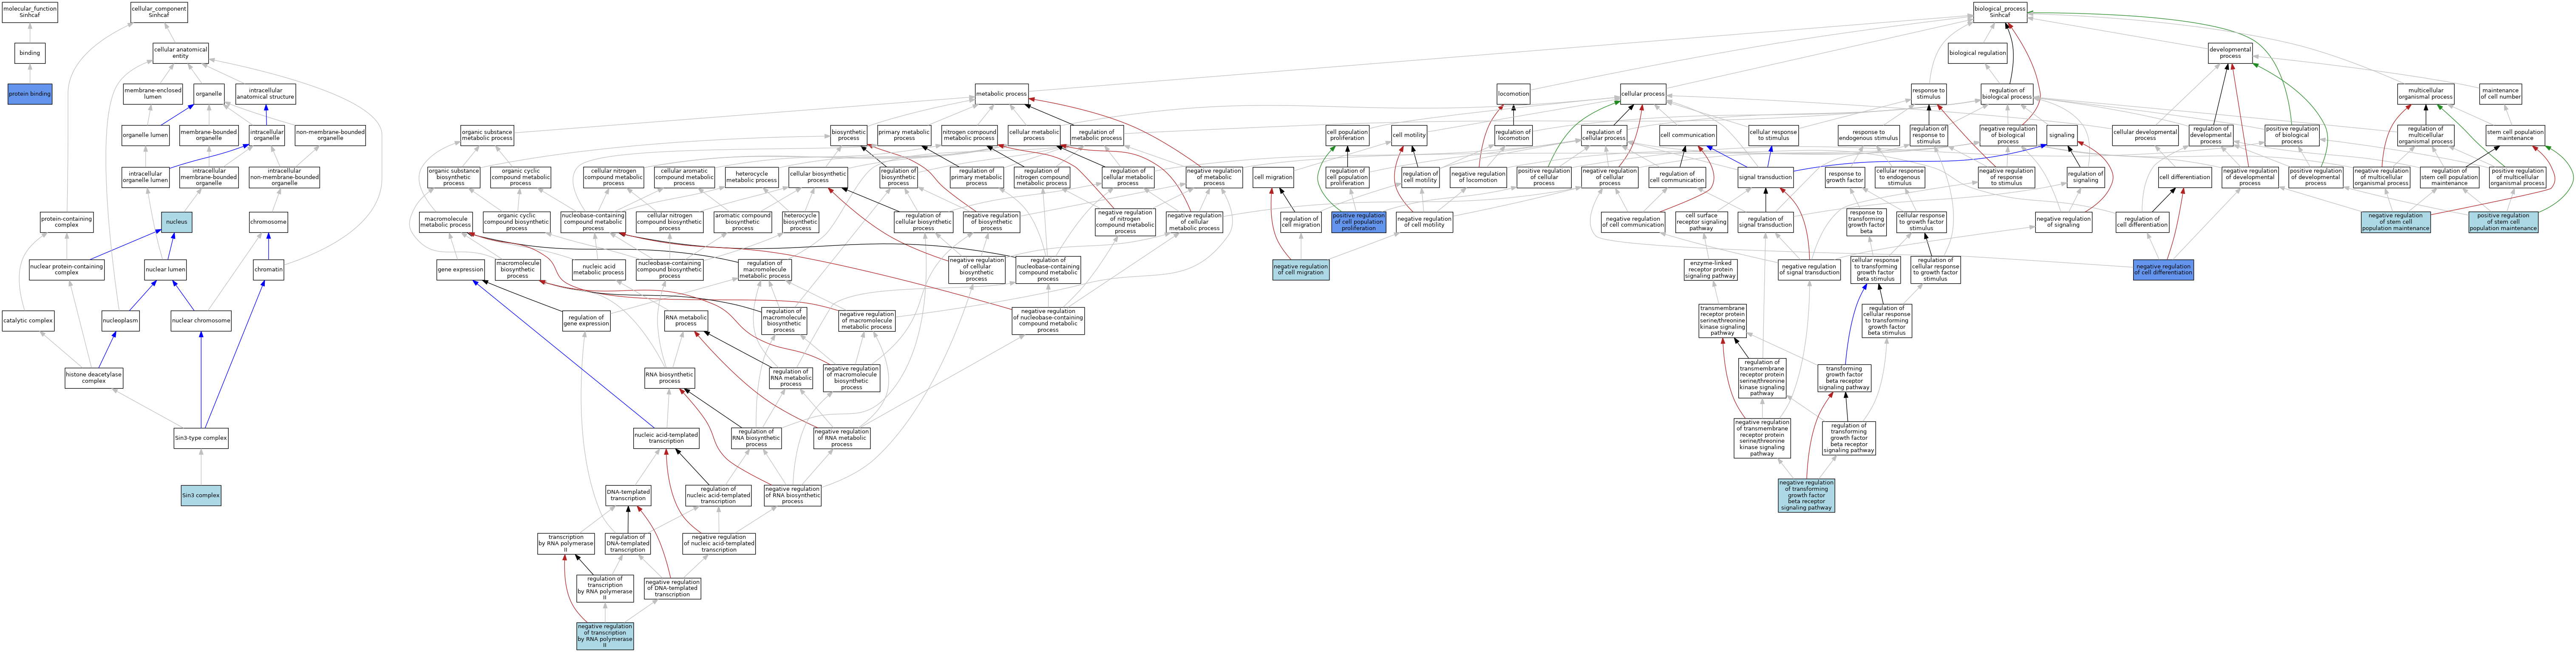Select the 'nucleic acid-templated transcription' node
Viewport: 2576px width, 652px height.
click(666, 438)
